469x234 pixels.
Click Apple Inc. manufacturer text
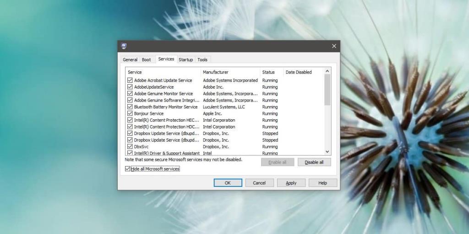213,113
